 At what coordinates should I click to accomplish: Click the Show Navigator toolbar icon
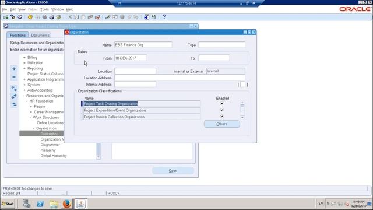coord(20,17)
